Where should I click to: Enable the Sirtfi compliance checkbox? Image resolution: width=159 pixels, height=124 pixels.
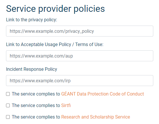click(8, 106)
